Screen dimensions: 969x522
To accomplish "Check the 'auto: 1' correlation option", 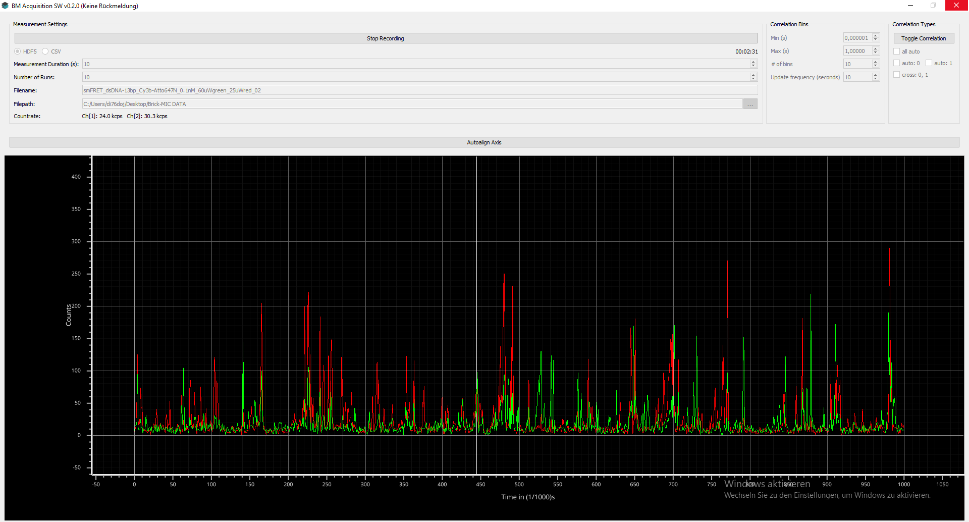I will click(929, 63).
